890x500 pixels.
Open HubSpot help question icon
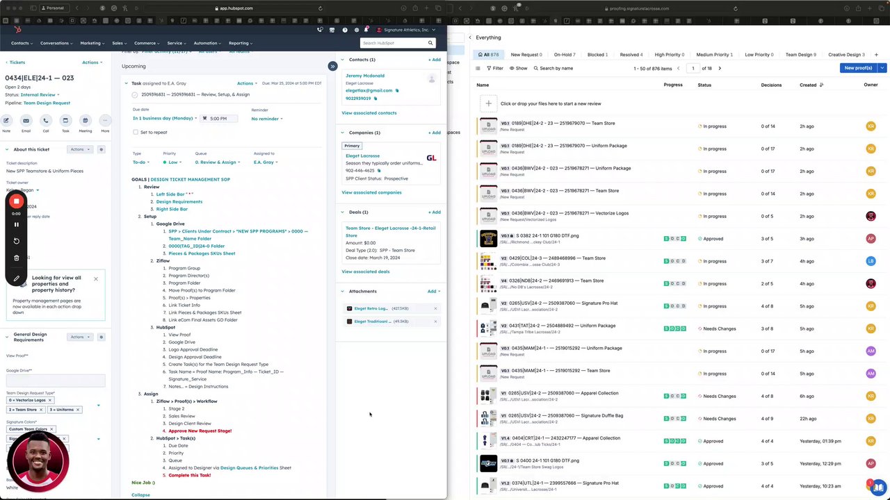click(344, 30)
